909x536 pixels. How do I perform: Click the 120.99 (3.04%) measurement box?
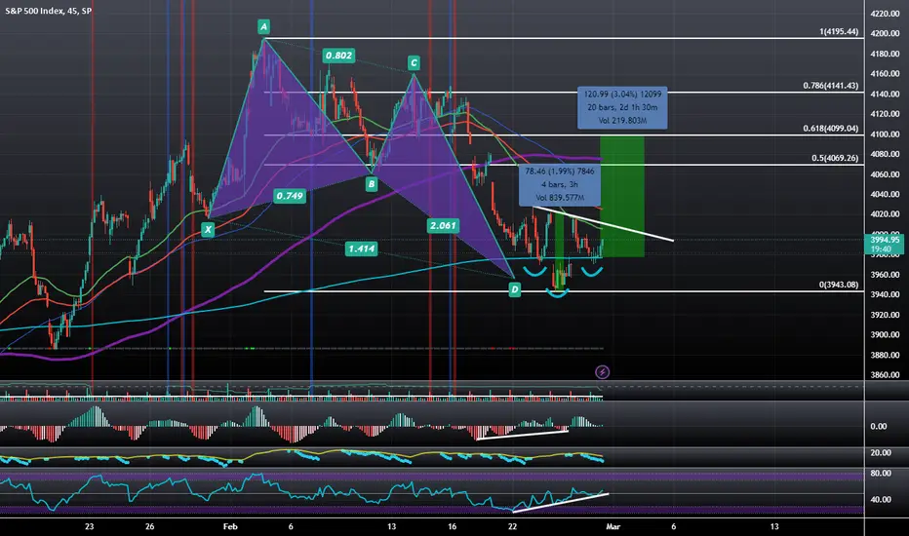point(622,108)
